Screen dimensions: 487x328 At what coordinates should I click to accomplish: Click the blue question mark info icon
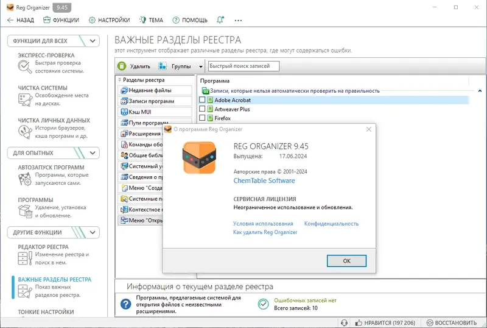(x=126, y=304)
